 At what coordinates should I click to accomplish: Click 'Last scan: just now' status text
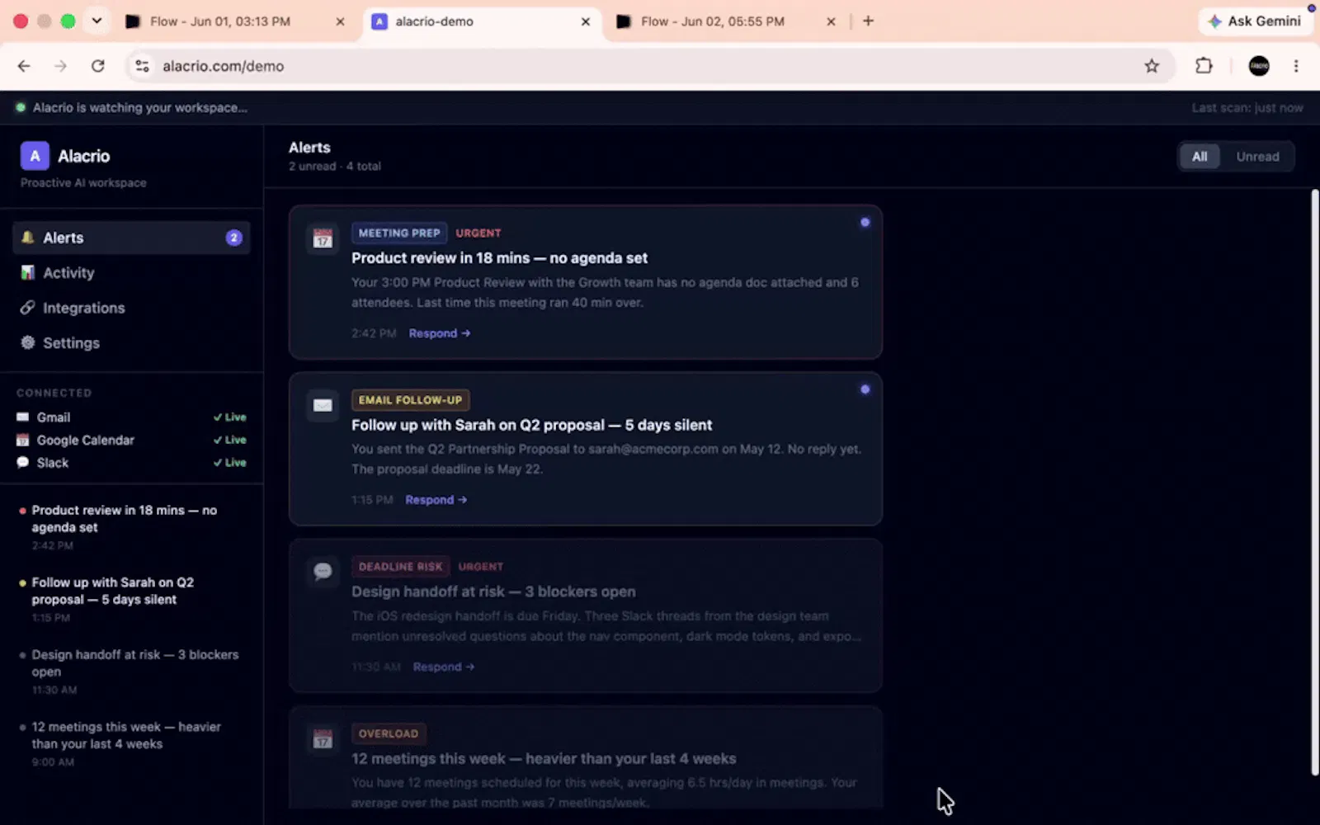click(x=1247, y=108)
